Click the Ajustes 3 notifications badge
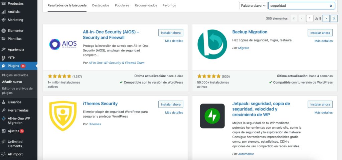Image resolution: width=342 pixels, height=160 pixels. pyautogui.click(x=22, y=131)
